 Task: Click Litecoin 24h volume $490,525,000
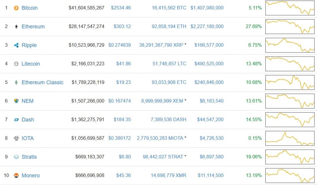209,64
